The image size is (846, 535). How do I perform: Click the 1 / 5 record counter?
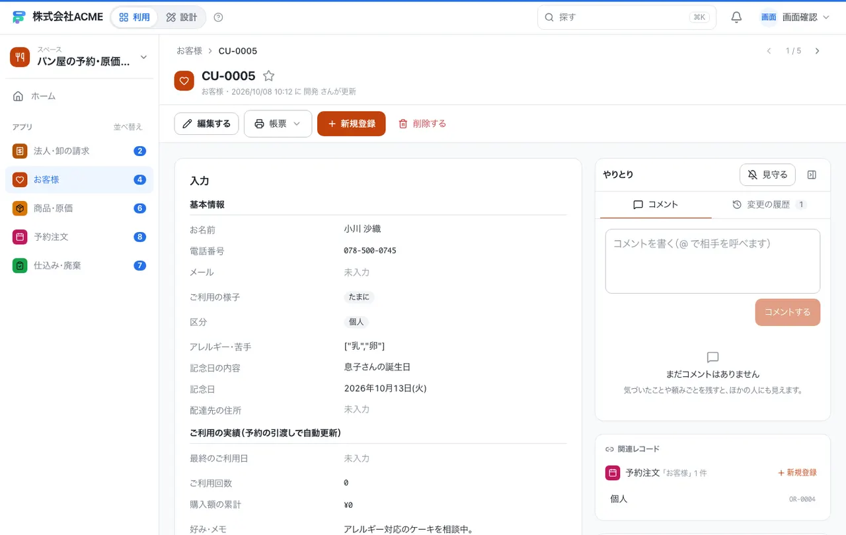793,51
